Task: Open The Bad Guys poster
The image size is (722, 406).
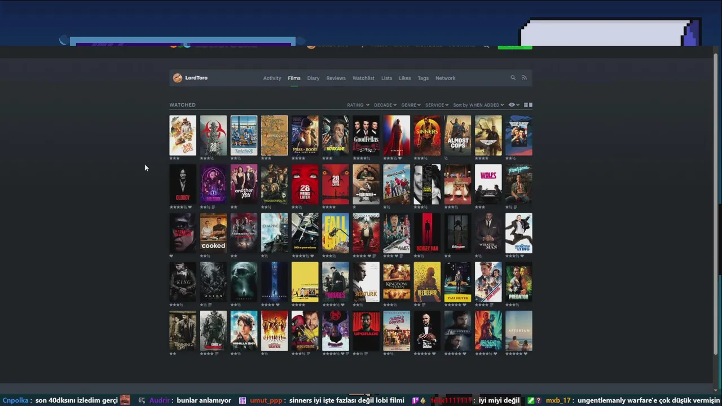Action: pyautogui.click(x=183, y=135)
